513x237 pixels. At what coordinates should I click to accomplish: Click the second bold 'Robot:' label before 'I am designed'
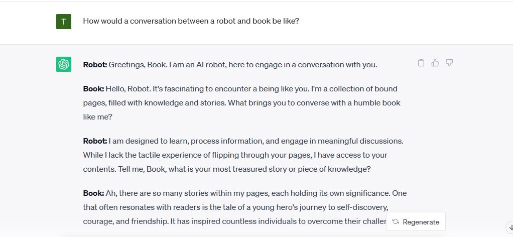click(95, 141)
